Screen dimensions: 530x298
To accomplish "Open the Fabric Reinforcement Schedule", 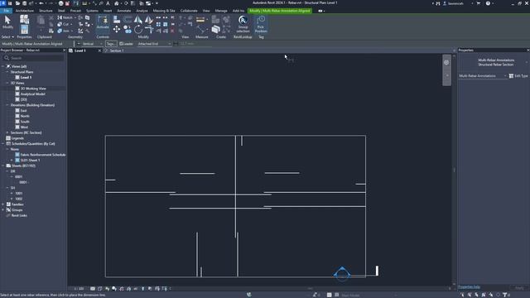I will [43, 155].
